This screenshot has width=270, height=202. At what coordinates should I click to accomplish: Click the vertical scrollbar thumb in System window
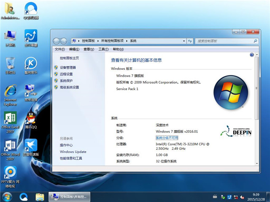point(256,88)
